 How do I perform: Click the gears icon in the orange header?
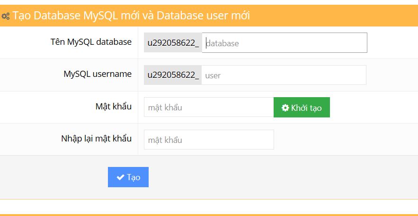[6, 16]
